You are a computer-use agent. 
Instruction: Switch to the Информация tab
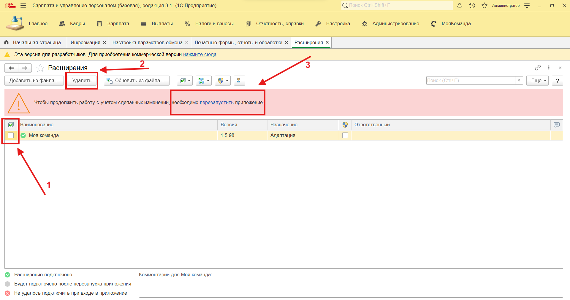pyautogui.click(x=85, y=43)
